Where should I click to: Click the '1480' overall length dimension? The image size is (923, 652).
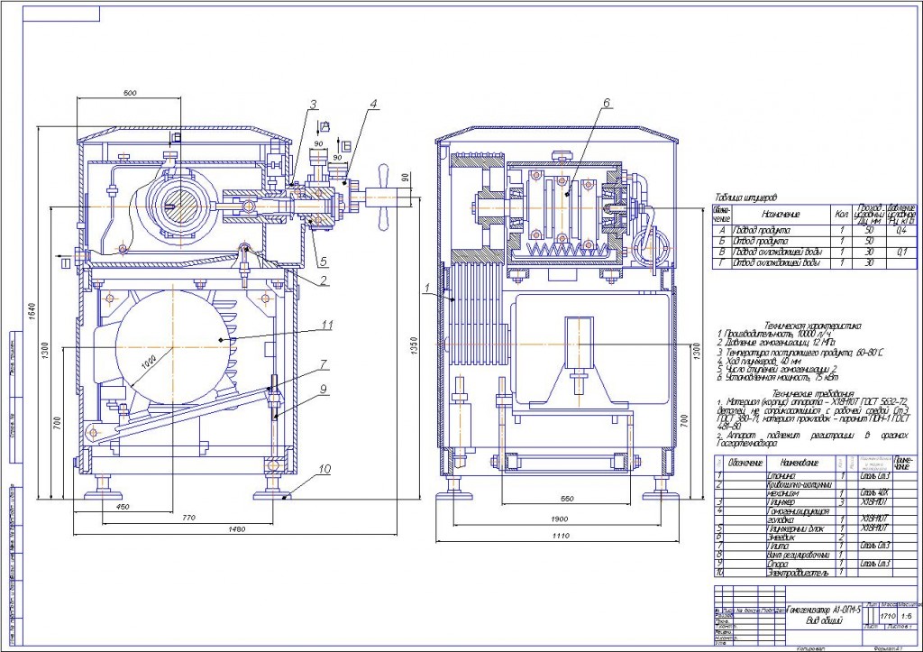point(236,528)
